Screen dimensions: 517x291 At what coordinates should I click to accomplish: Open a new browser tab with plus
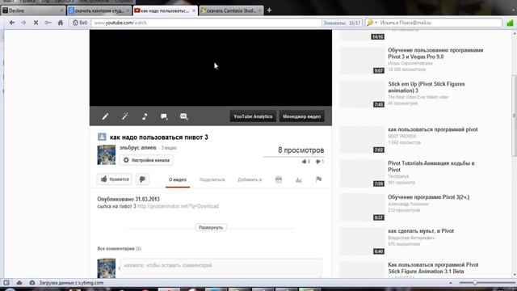pyautogui.click(x=269, y=11)
